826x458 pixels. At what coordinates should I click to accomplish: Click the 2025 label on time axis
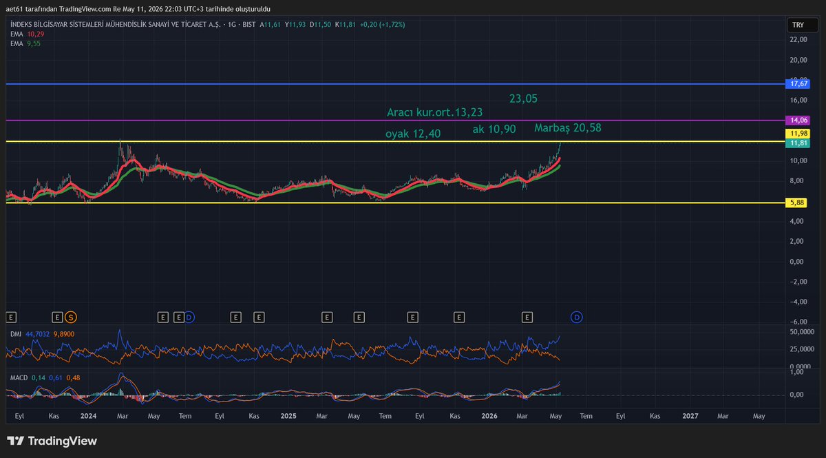click(288, 416)
